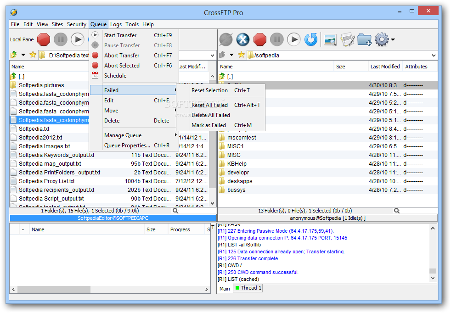Click the SoftpediaEditor@SOFTPEDIAPC status bar
Image resolution: width=451 pixels, height=313 pixels.
113,218
